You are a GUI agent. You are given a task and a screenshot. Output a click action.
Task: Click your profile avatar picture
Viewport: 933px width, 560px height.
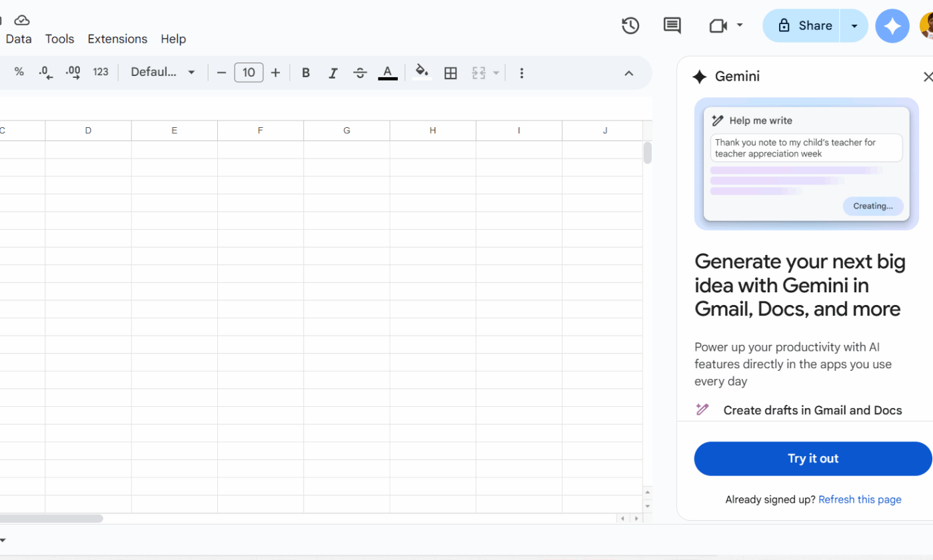926,27
